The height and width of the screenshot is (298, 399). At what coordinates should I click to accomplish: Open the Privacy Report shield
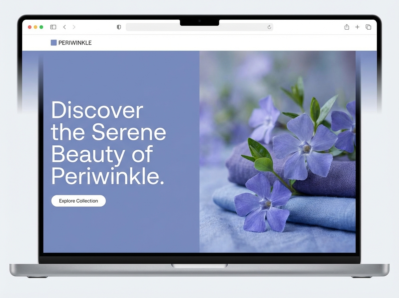119,27
